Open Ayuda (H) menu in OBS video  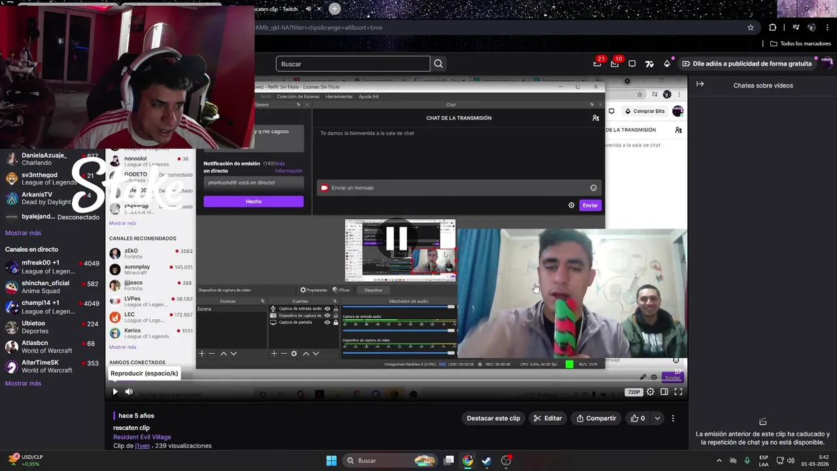tap(369, 97)
